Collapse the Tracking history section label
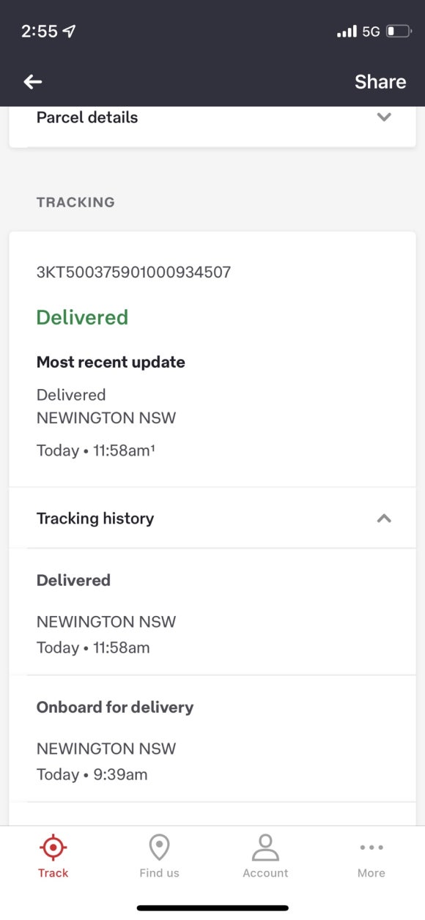425x920 pixels. point(95,519)
